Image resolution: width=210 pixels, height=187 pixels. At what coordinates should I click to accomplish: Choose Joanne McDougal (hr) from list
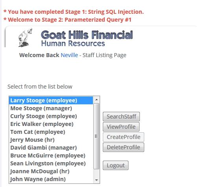click(51, 171)
